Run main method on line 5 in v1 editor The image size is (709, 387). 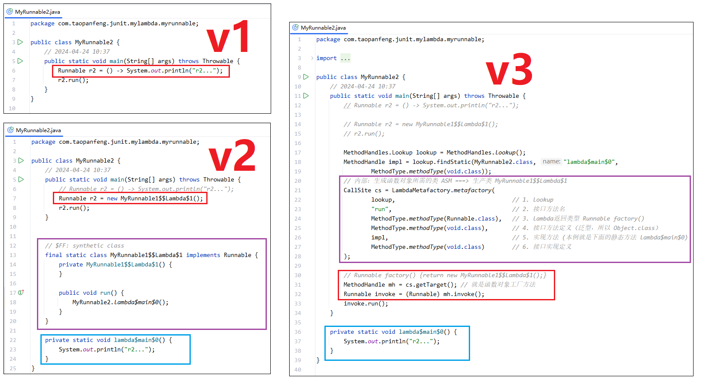pos(20,61)
